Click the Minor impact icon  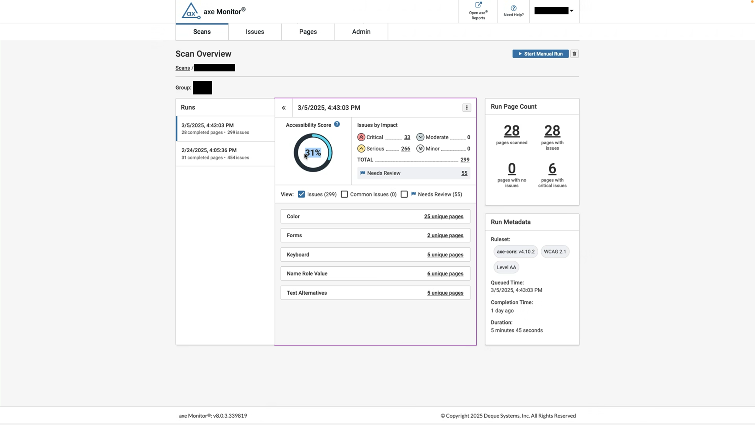point(420,148)
